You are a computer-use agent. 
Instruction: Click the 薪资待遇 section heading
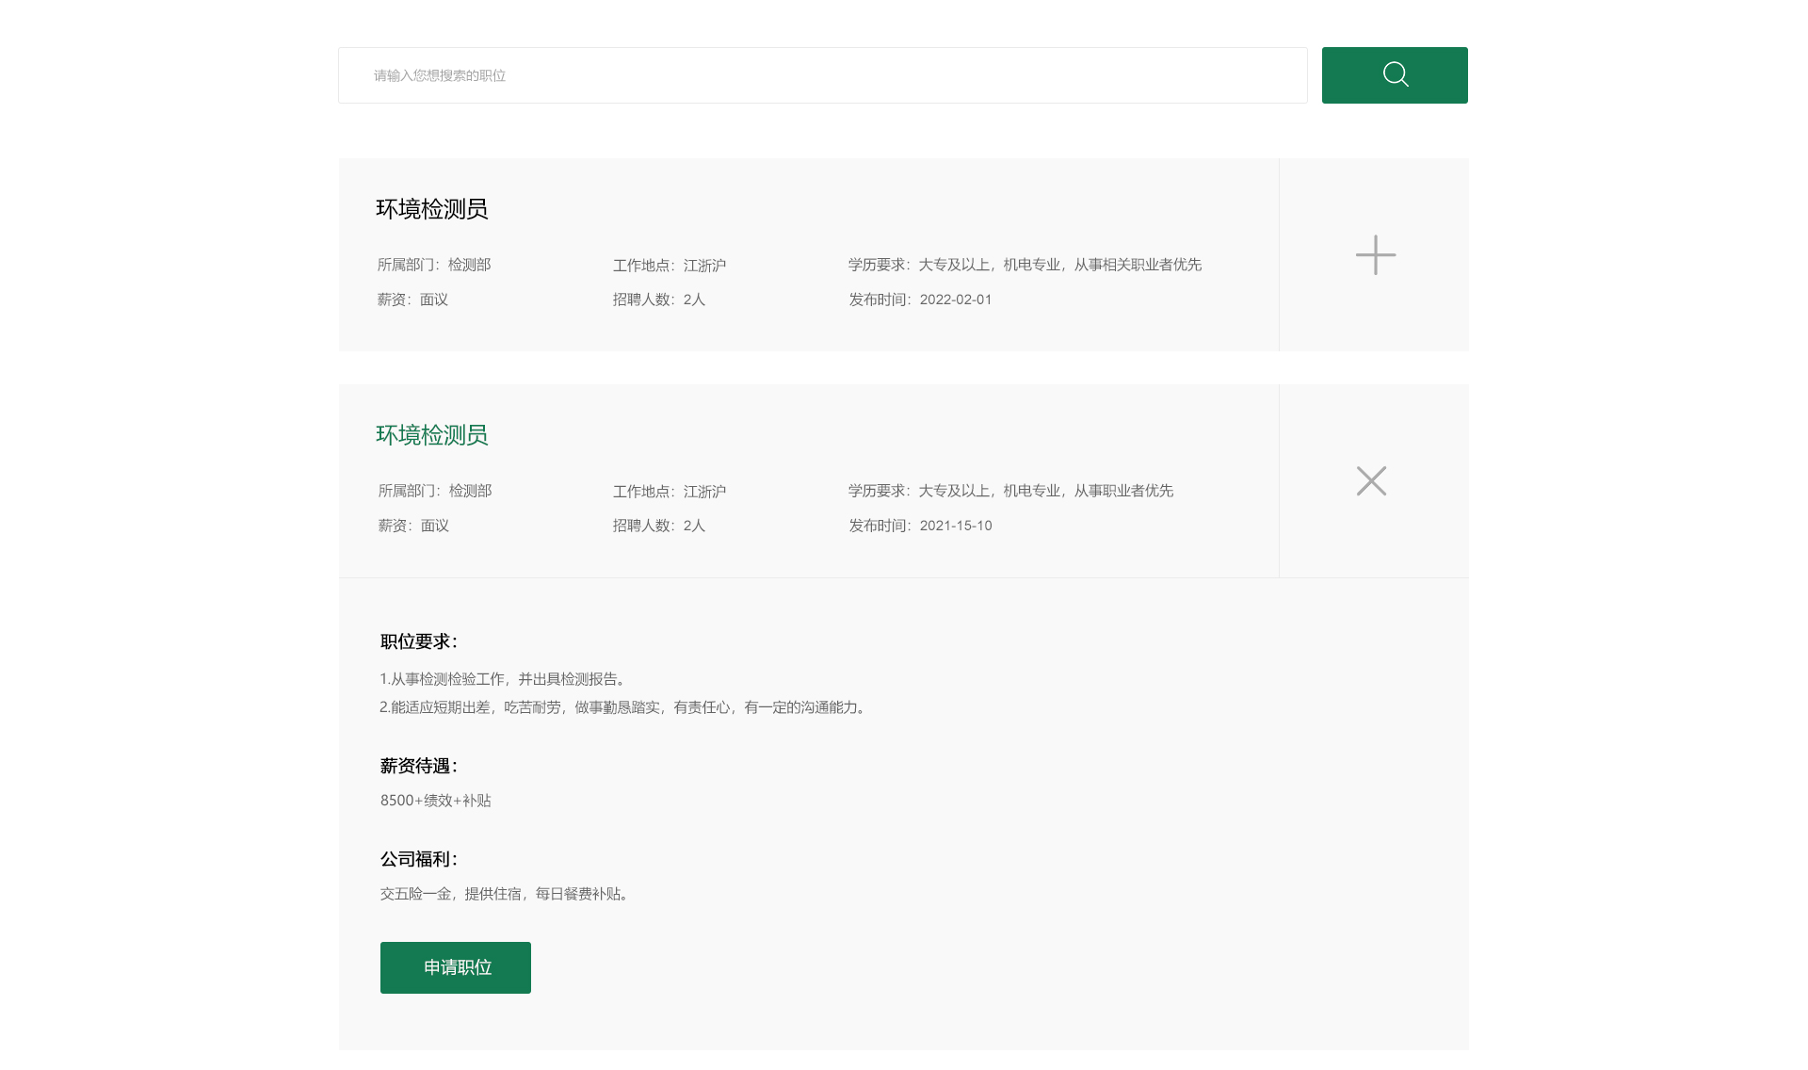(x=419, y=766)
